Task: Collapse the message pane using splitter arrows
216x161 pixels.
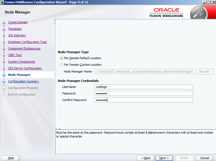Action: [59, 129]
